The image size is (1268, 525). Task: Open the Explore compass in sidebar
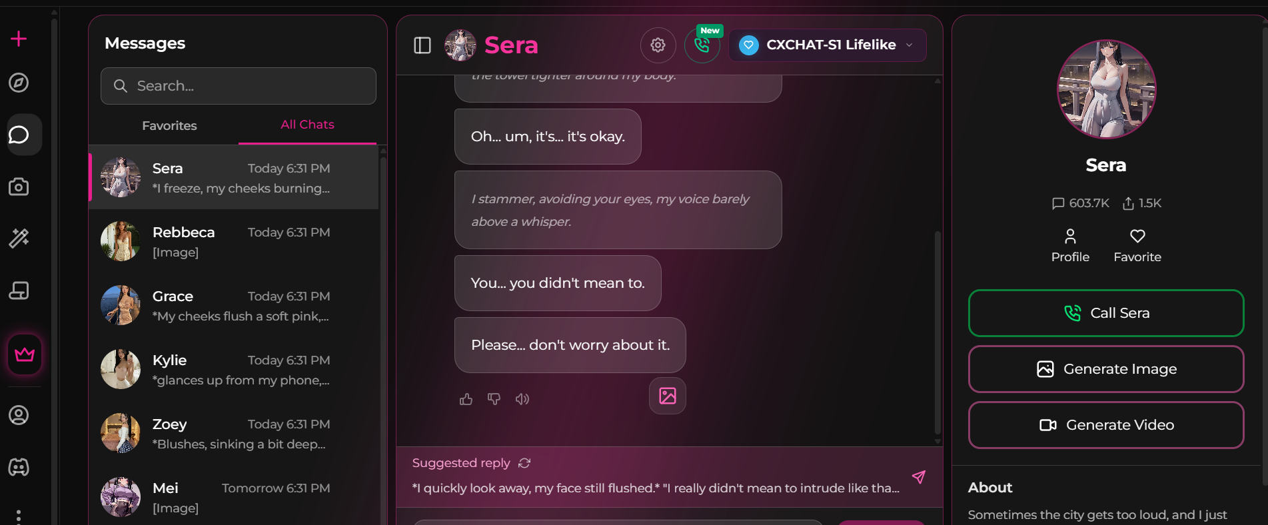(x=19, y=83)
